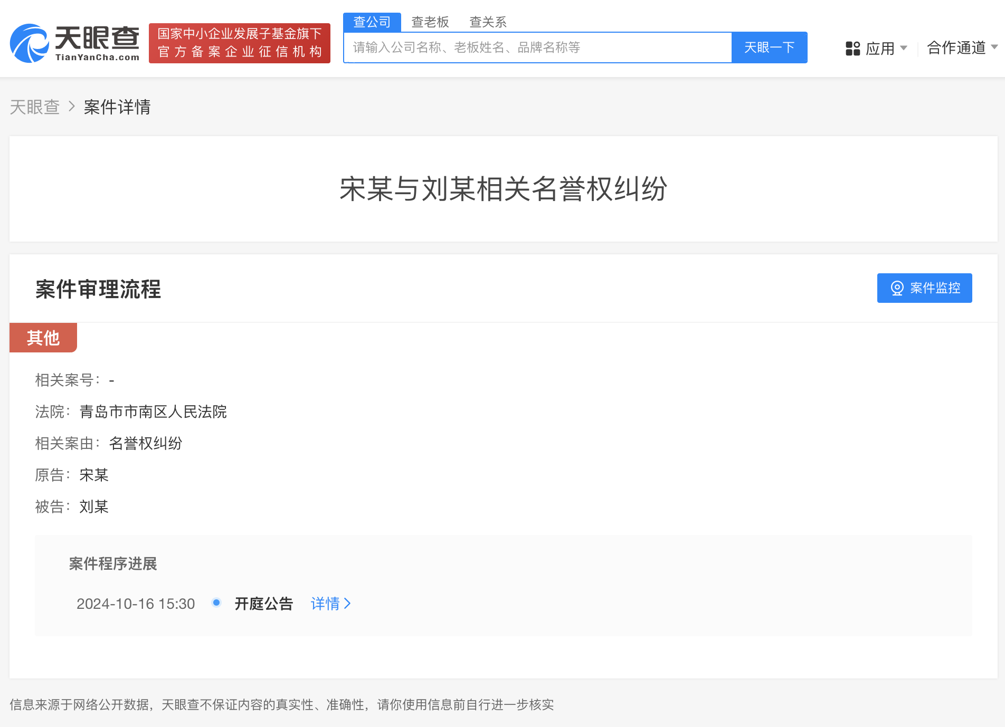Click the camera icon in 案件监控
This screenshot has width=1005, height=727.
[897, 288]
